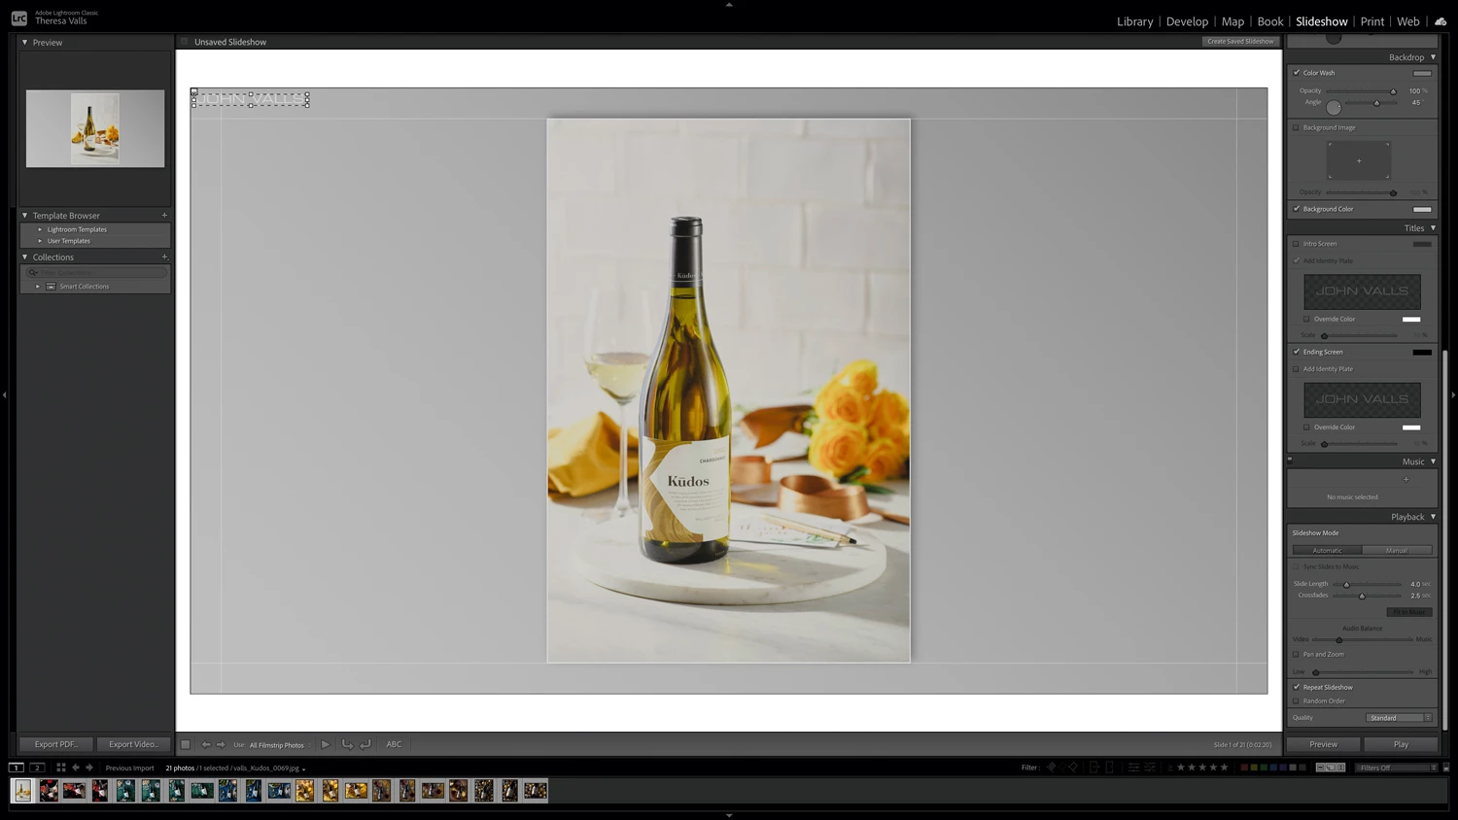Expand User Templates folder
This screenshot has width=1458, height=820.
tap(40, 241)
